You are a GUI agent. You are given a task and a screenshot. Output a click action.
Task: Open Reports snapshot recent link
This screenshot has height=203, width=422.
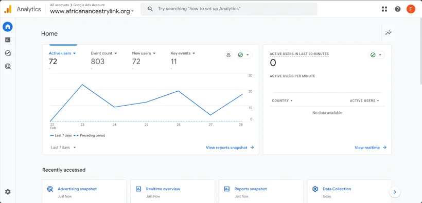click(251, 189)
